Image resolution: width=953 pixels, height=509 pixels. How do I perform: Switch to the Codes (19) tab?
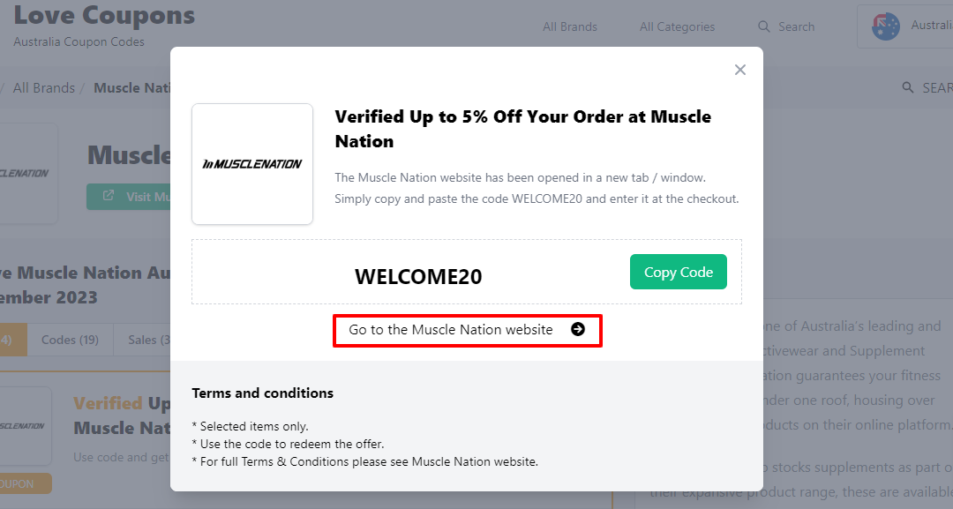[70, 339]
